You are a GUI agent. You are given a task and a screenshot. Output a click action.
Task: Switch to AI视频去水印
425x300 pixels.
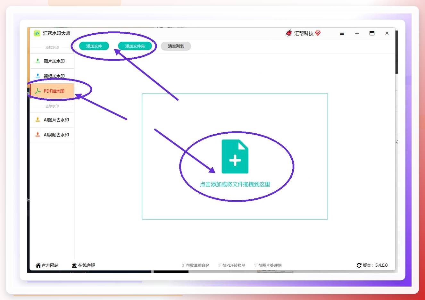(52, 135)
